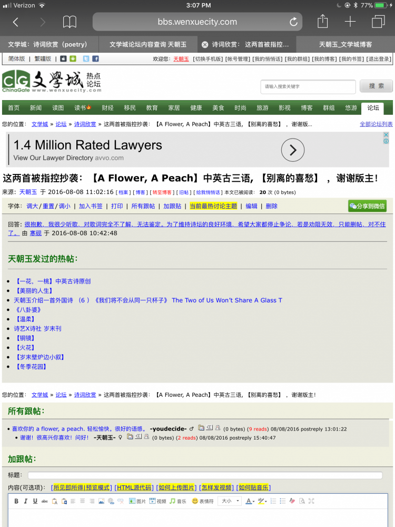Viewport: 395px width, 527px height.
Task: Open 【冬季花园】 hot post link
Action: (x=31, y=367)
